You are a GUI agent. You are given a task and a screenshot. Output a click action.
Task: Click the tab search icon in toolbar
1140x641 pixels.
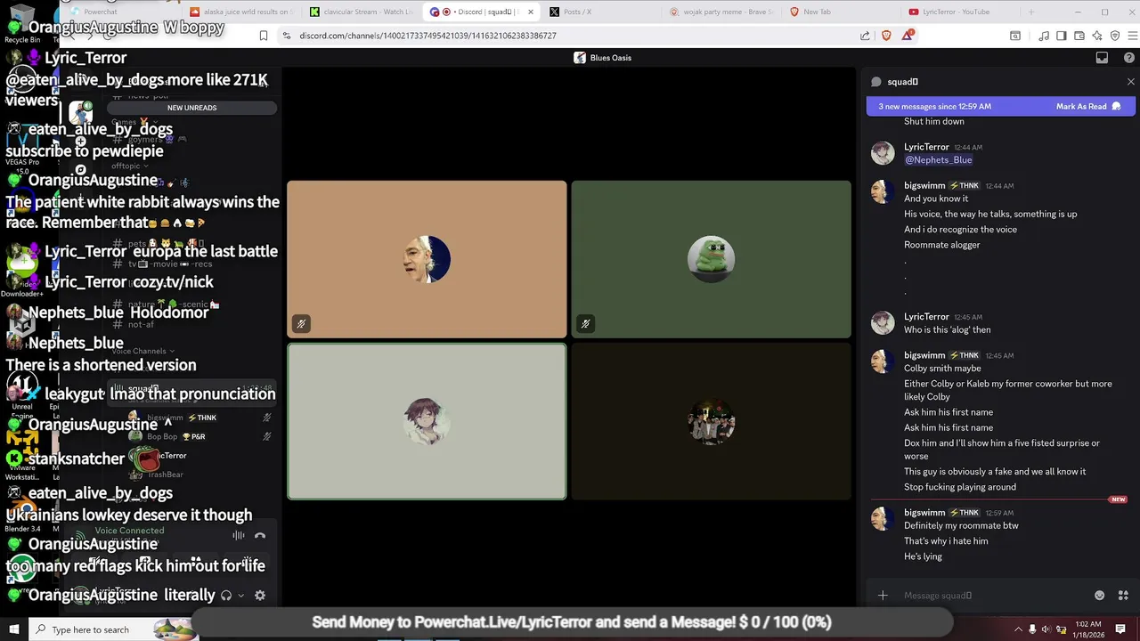pyautogui.click(x=1015, y=36)
